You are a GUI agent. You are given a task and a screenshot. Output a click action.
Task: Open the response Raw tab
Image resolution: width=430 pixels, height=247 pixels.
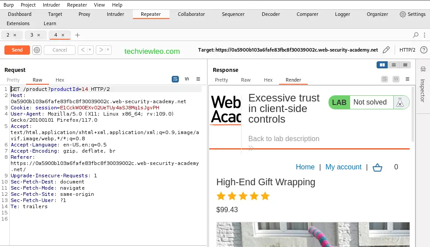246,80
